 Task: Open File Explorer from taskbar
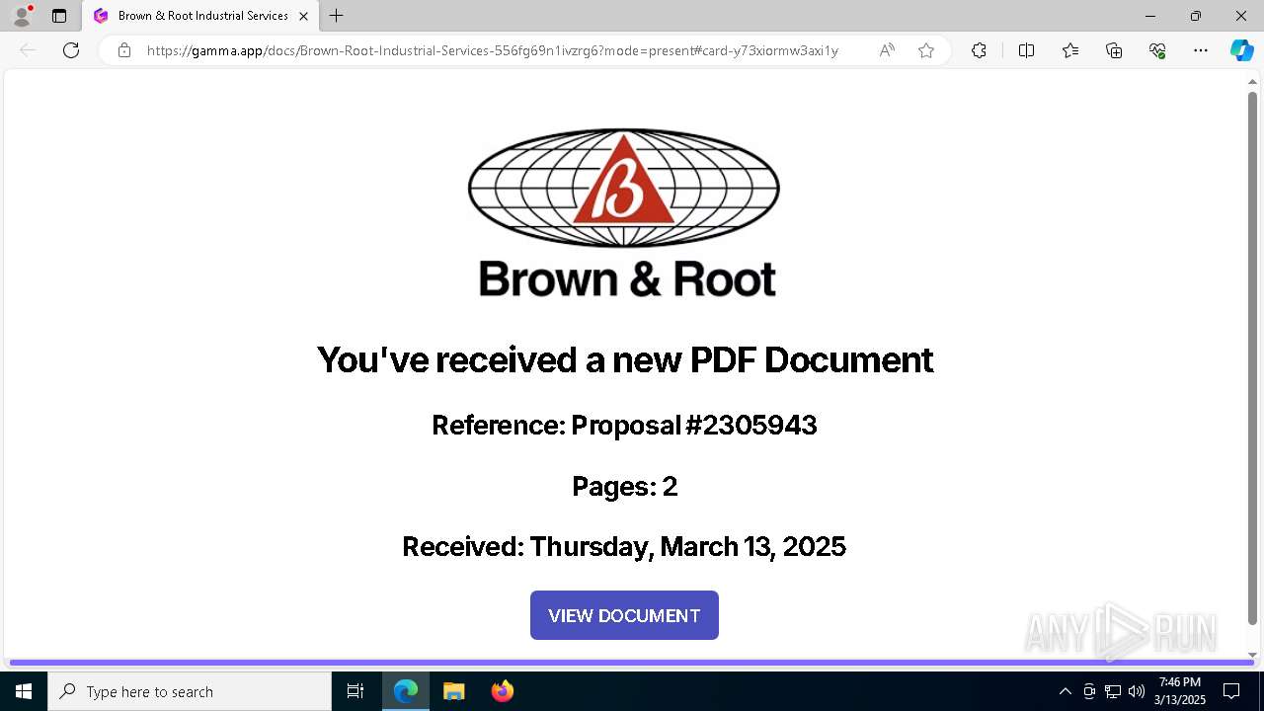point(453,691)
